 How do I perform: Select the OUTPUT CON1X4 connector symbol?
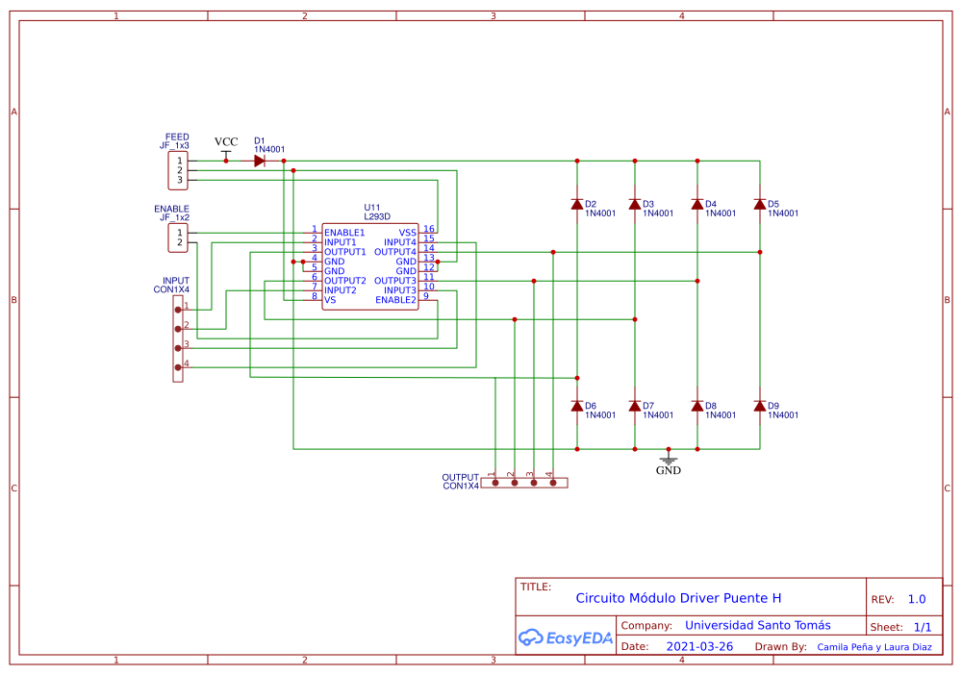(x=522, y=482)
